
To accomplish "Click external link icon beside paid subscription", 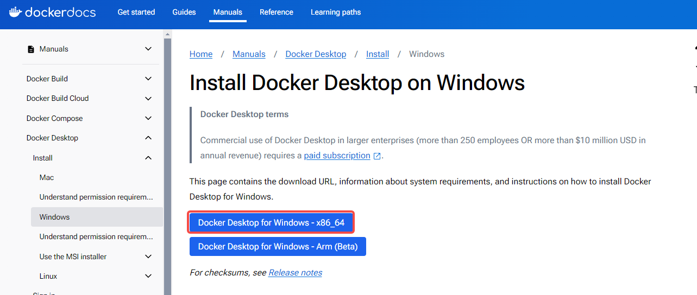I will [377, 156].
